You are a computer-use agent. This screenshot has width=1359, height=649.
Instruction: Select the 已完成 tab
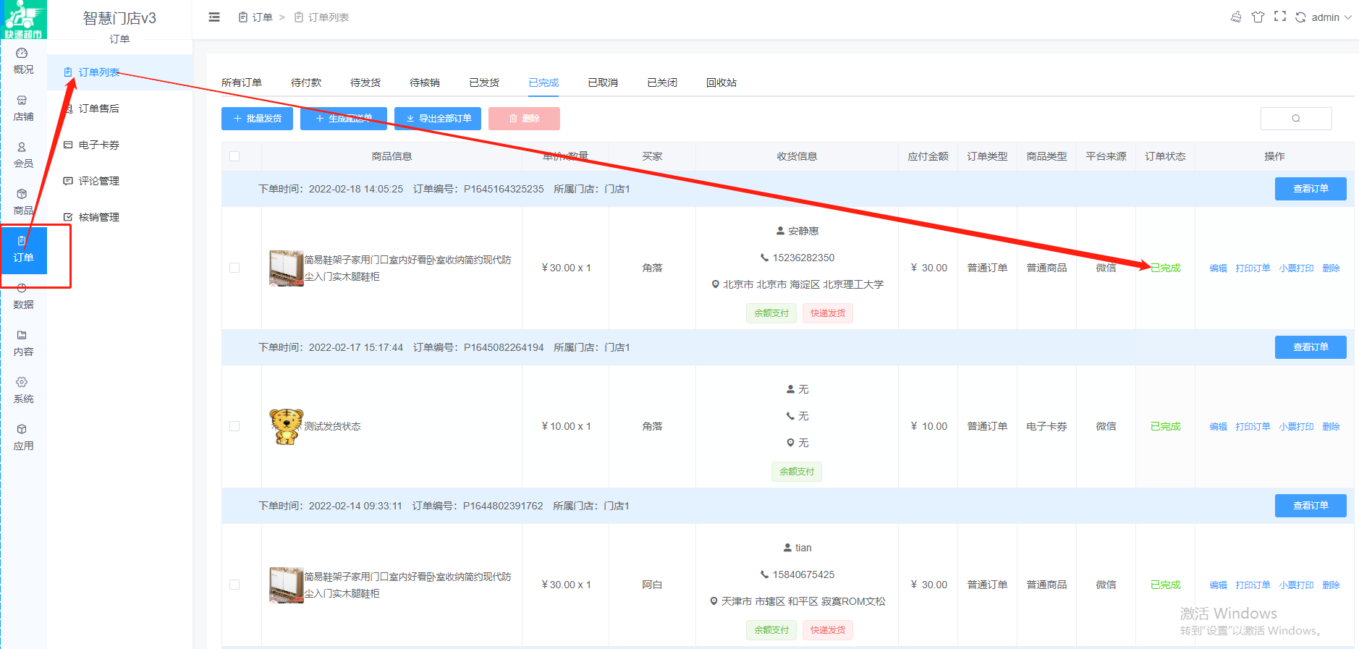543,82
